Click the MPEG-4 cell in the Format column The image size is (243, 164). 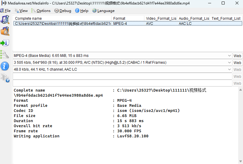[x=120, y=23]
